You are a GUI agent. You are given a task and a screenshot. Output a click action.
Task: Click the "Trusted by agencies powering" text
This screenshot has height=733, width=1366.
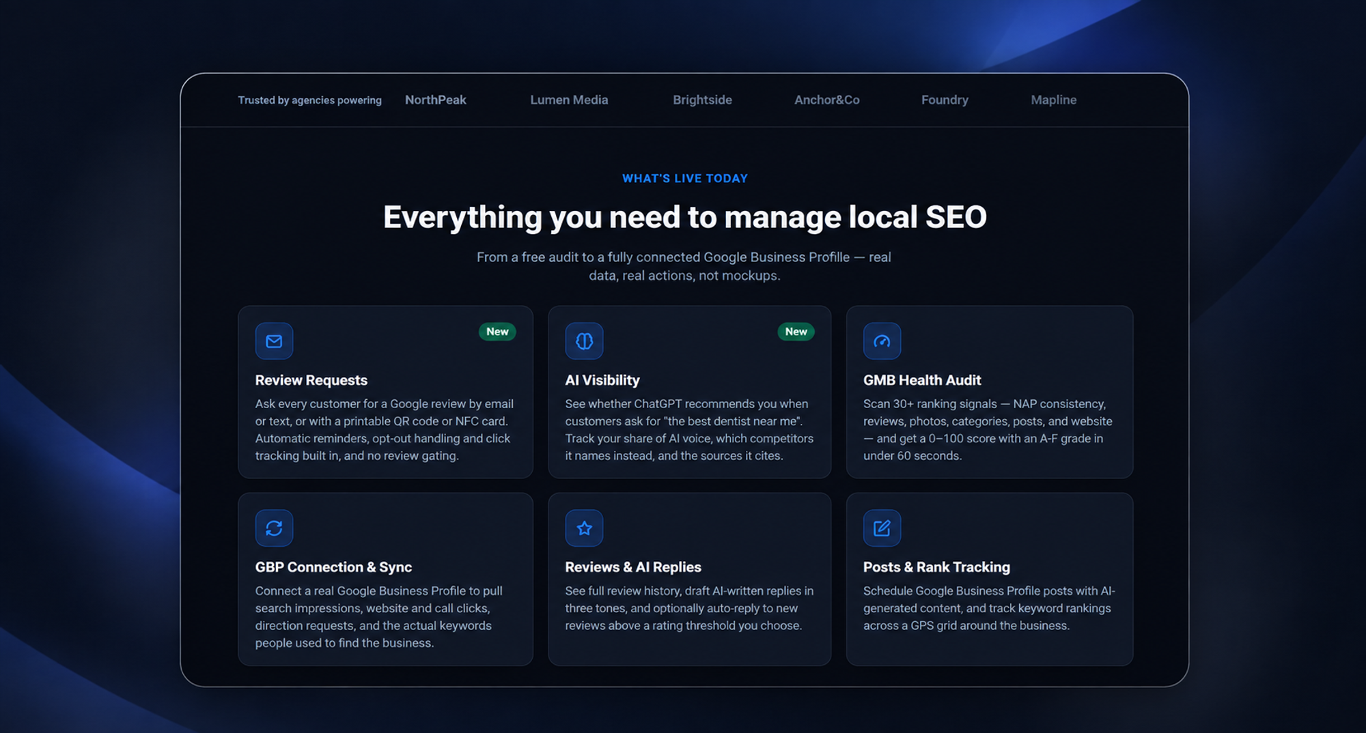pos(309,100)
